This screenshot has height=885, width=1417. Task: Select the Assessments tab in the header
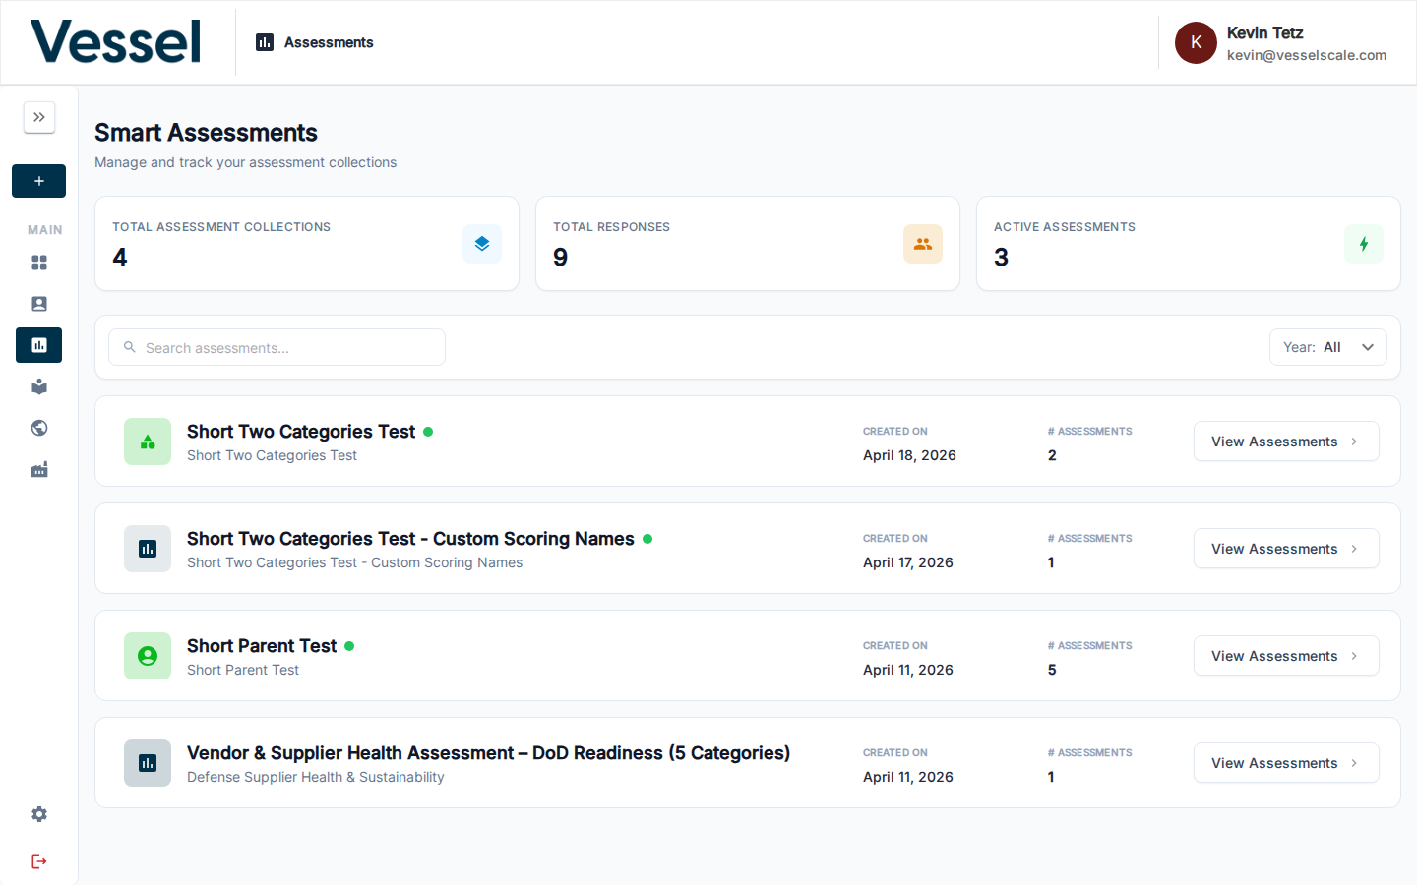(x=314, y=42)
